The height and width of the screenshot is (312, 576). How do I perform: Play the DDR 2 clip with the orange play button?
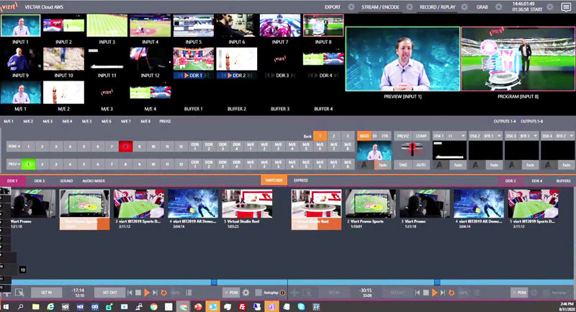coord(435,293)
